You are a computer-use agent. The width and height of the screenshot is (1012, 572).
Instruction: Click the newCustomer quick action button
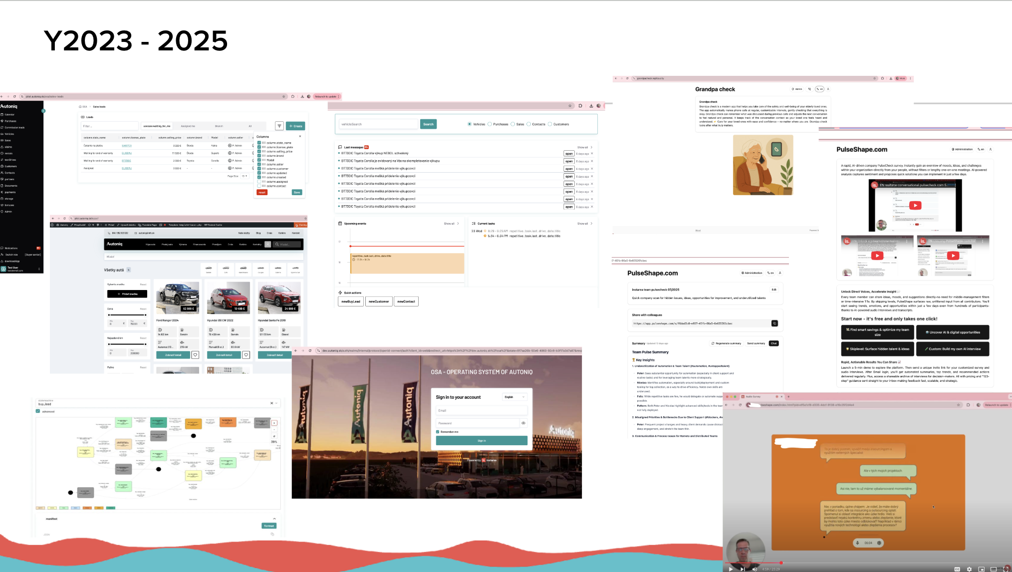[x=379, y=301]
